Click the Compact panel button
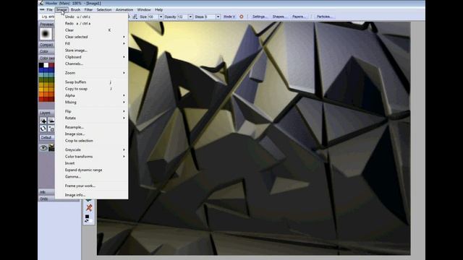The image size is (463, 260). click(46, 45)
